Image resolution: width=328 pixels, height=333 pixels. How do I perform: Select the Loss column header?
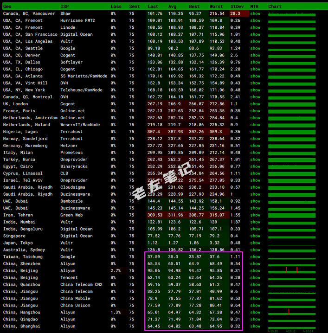(x=116, y=6)
